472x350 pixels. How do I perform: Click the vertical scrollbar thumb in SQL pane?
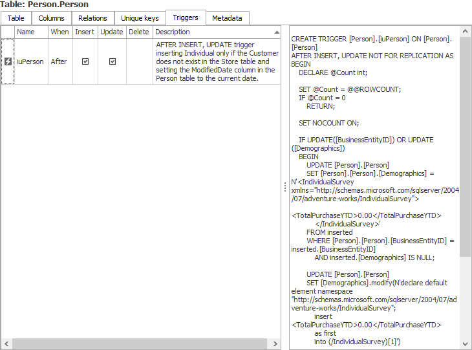click(x=465, y=146)
